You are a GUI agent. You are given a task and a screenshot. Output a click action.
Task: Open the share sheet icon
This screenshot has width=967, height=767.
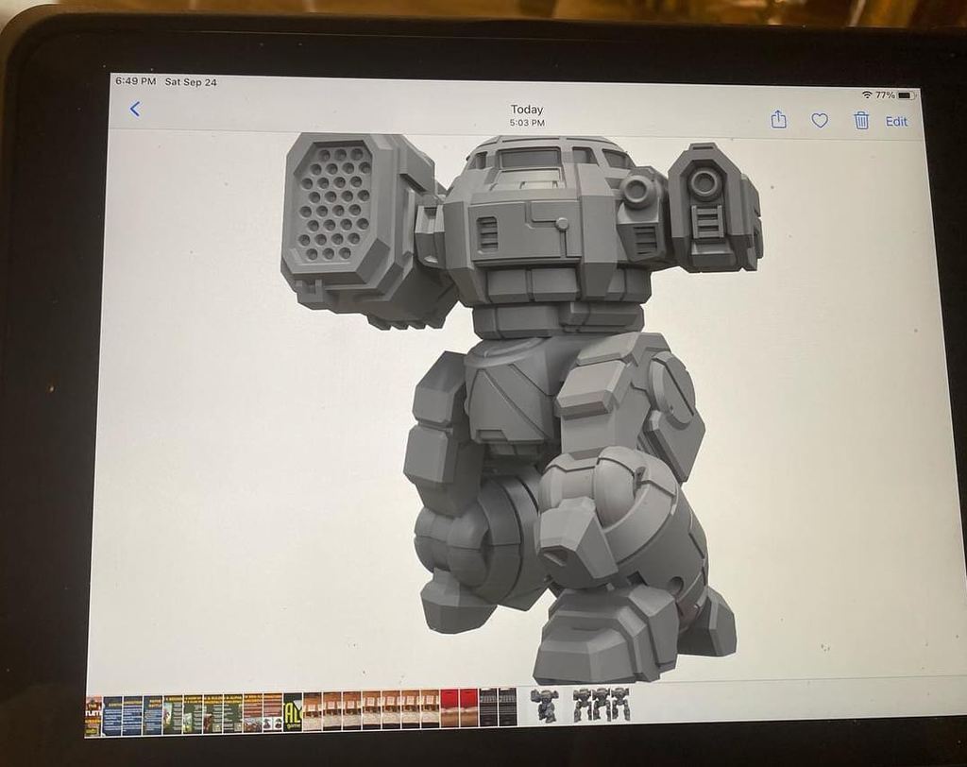[778, 119]
